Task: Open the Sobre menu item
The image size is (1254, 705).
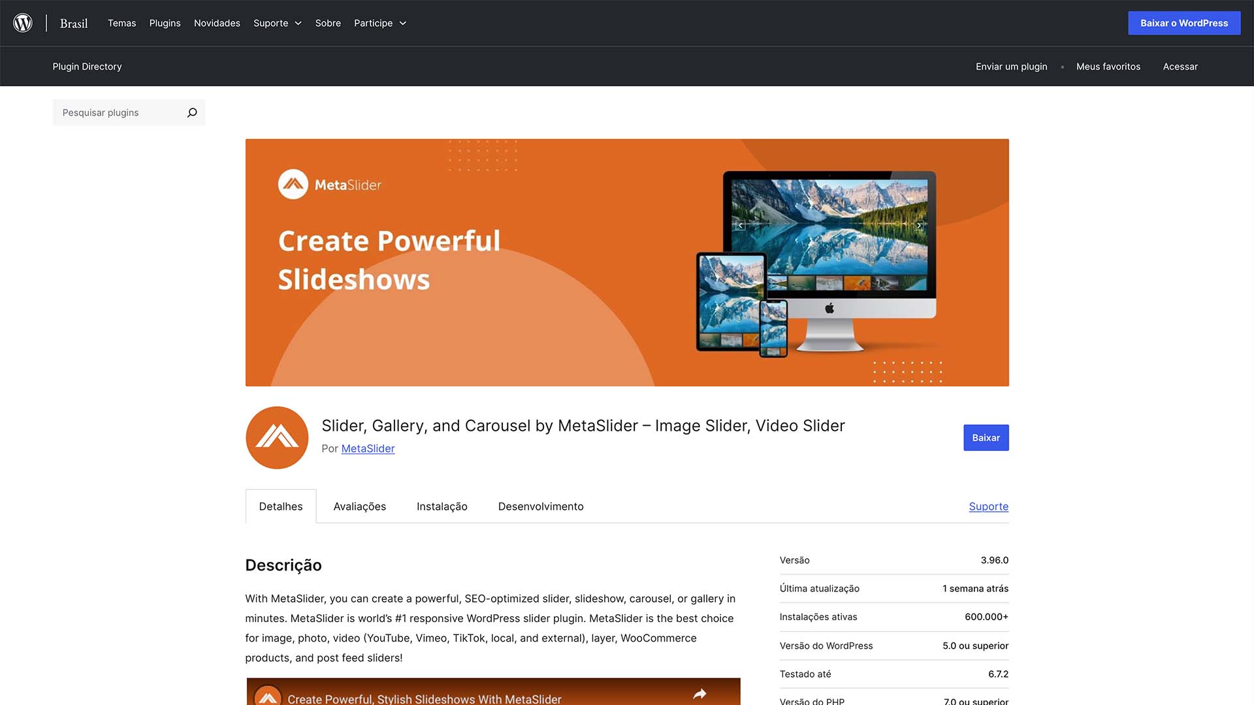Action: 328,23
